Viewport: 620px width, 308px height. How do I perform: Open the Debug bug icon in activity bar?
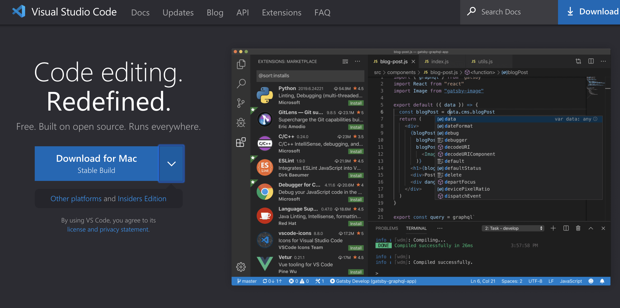(x=241, y=123)
